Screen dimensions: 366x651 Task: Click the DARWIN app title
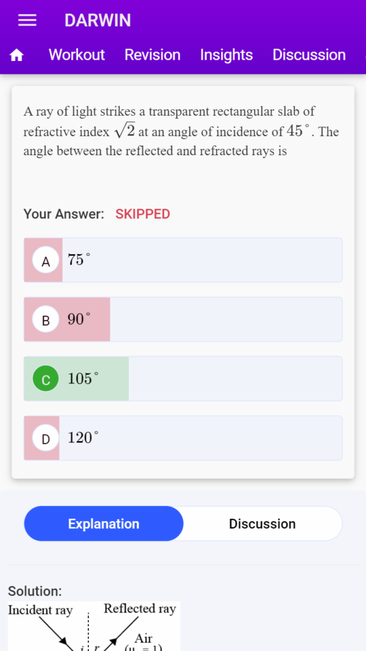(97, 20)
